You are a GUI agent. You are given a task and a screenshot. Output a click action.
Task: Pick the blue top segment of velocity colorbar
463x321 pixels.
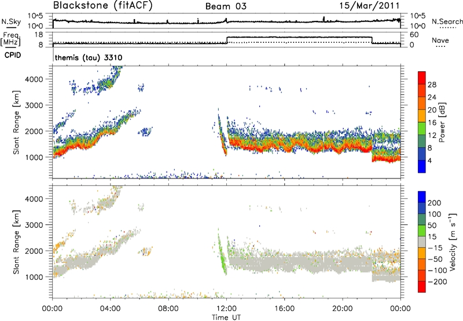point(422,197)
